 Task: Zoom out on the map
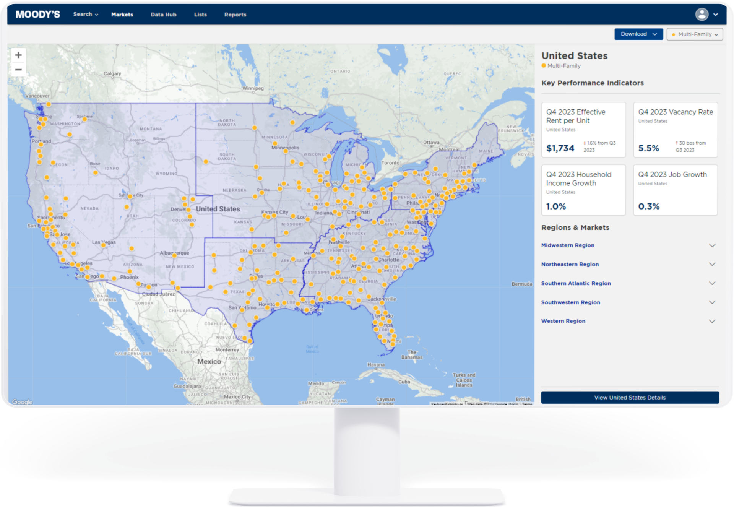pyautogui.click(x=18, y=70)
